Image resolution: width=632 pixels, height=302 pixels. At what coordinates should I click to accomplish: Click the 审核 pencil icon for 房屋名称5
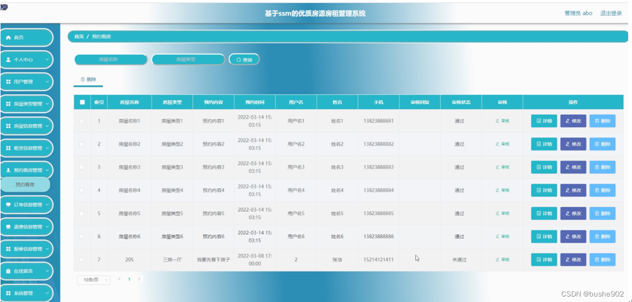pos(497,213)
